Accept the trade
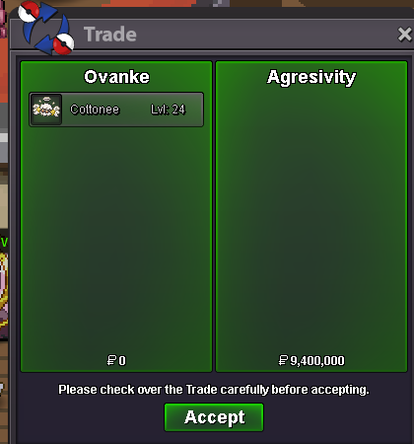The height and width of the screenshot is (444, 414). click(214, 417)
